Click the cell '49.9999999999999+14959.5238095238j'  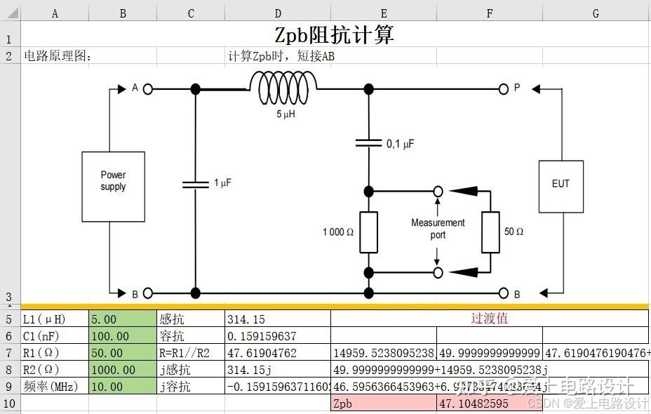point(490,369)
